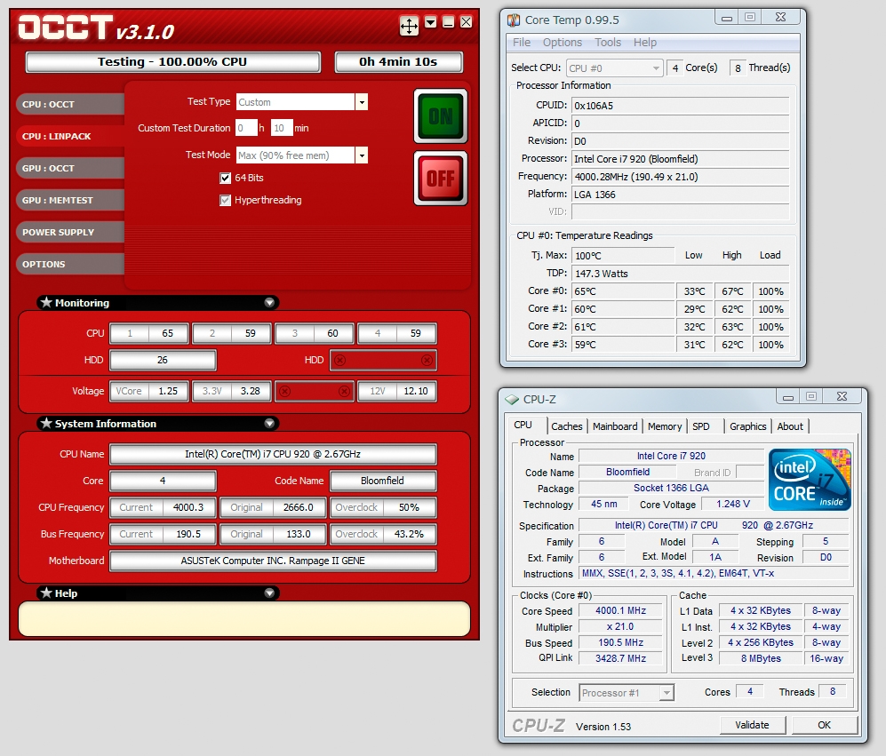Click the HDD temperature value 26
The image size is (886, 756).
[163, 360]
